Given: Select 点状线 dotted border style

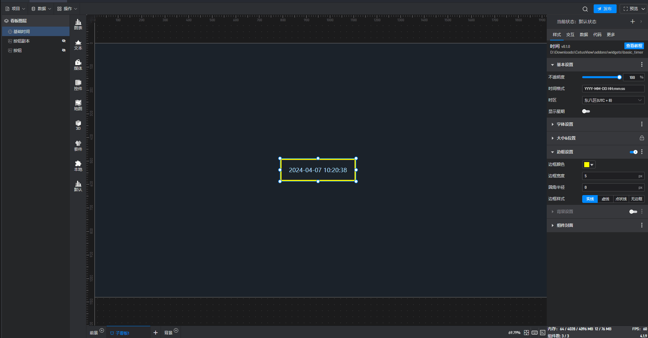Looking at the screenshot, I should click(x=621, y=199).
